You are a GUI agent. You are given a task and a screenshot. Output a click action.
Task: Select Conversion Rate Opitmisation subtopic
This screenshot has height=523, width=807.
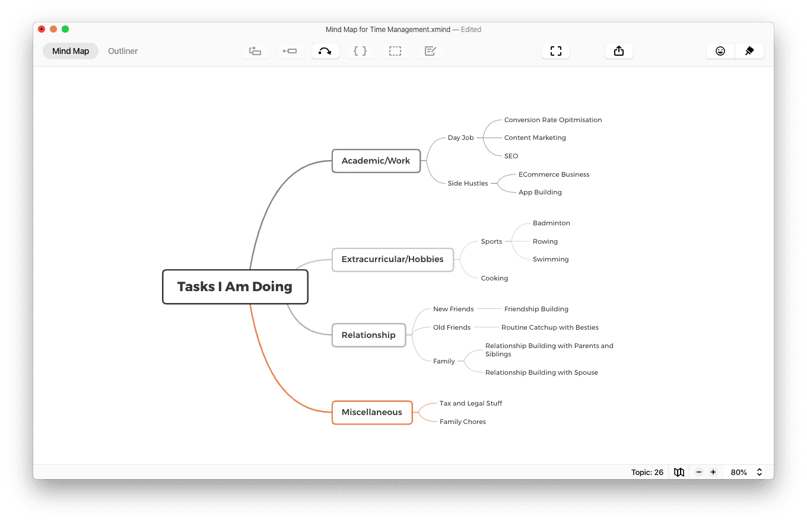(x=553, y=120)
